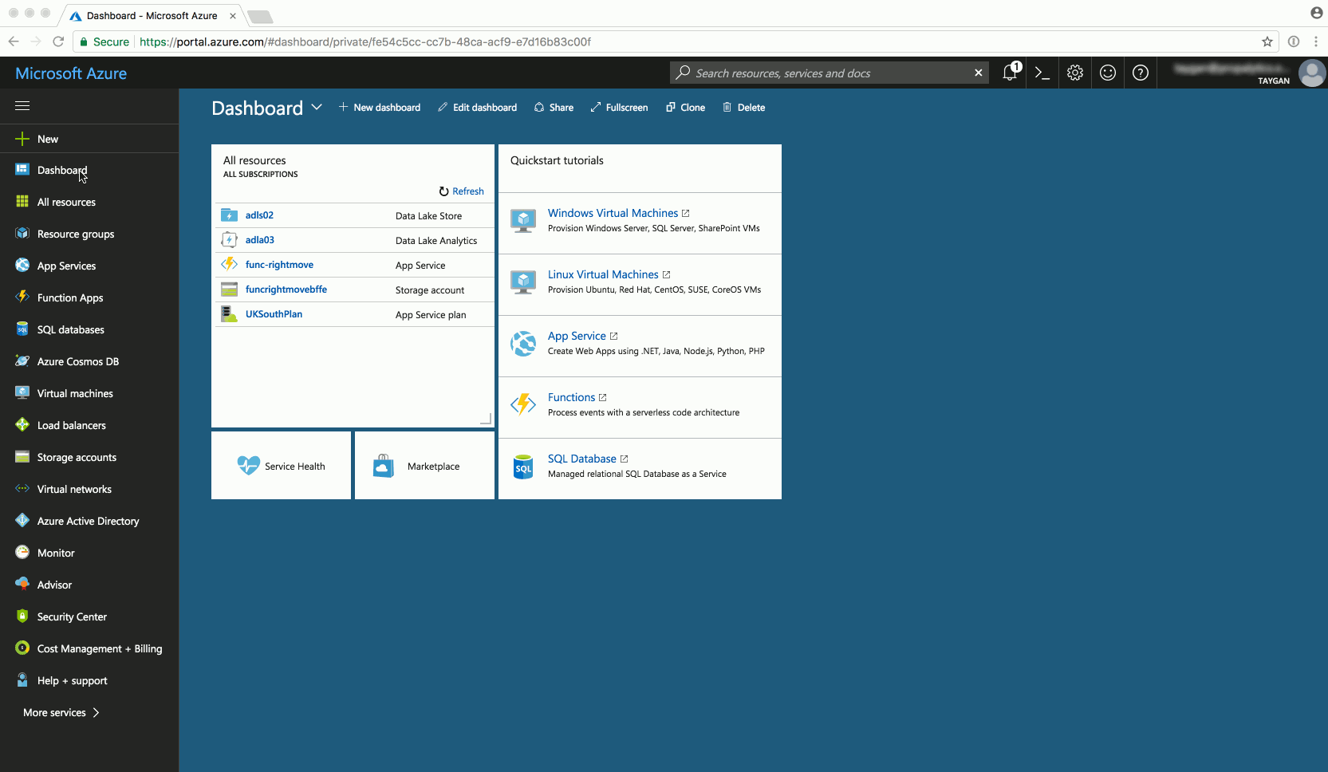Click the Windows Virtual Machines monitor icon
The height and width of the screenshot is (772, 1328).
pyautogui.click(x=523, y=220)
